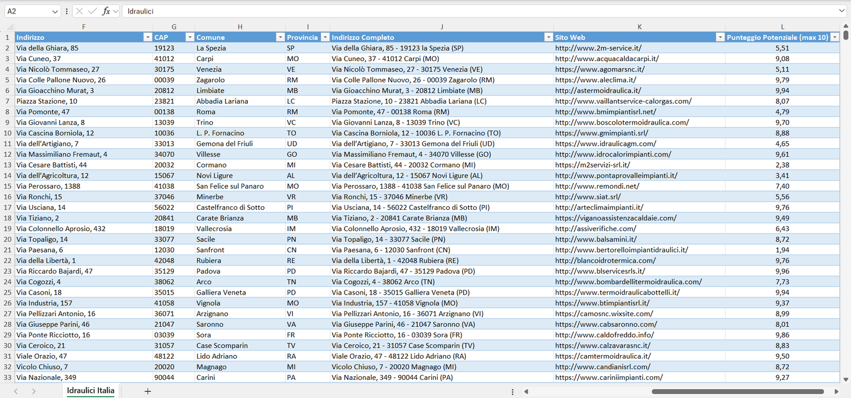851x398 pixels.
Task: Click the Cancel (X) icon in formula bar
Action: (79, 10)
